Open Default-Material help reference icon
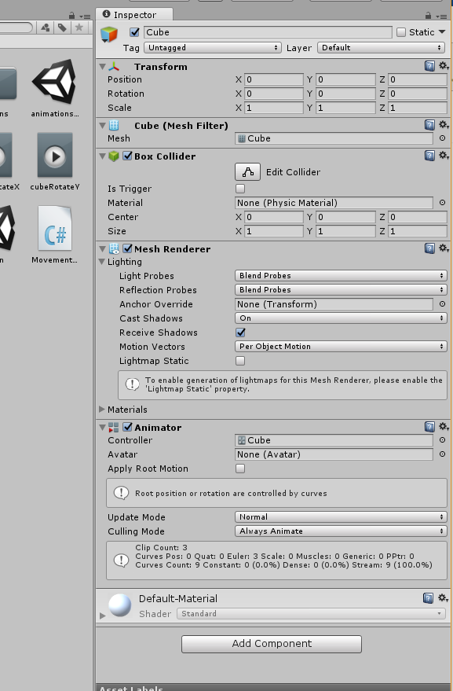The width and height of the screenshot is (453, 691). click(x=428, y=598)
